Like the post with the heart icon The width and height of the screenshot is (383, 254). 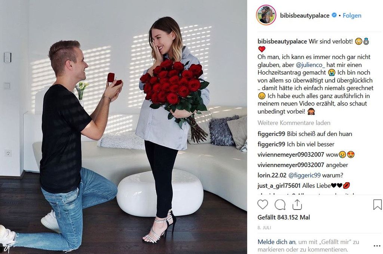tap(263, 204)
